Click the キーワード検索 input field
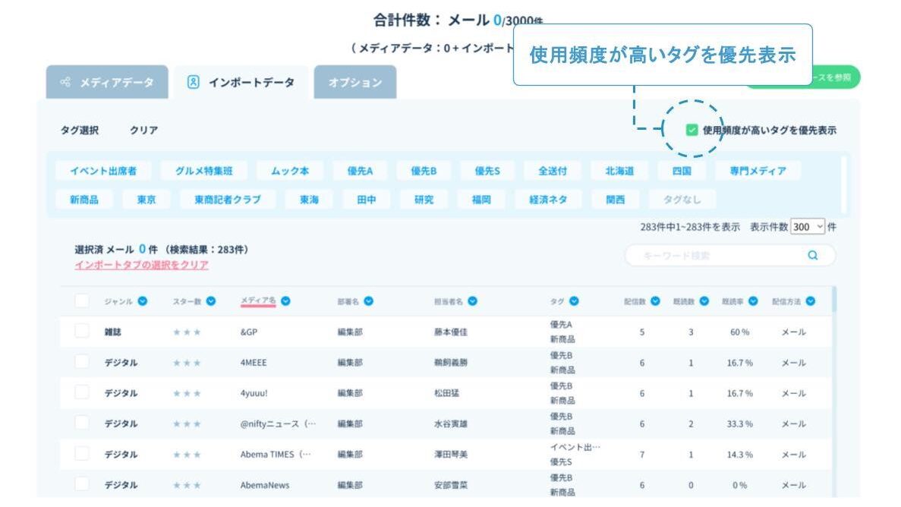This screenshot has width=901, height=507. pos(714,256)
